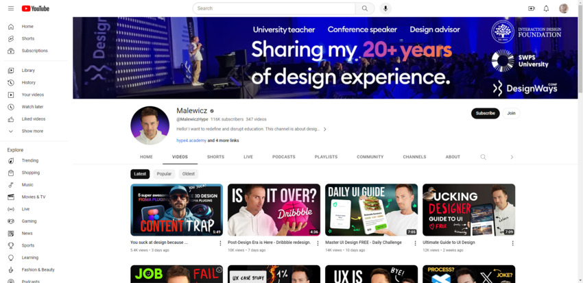
Task: Open 'Ultimate Guide to UI Design' title
Action: tap(449, 243)
